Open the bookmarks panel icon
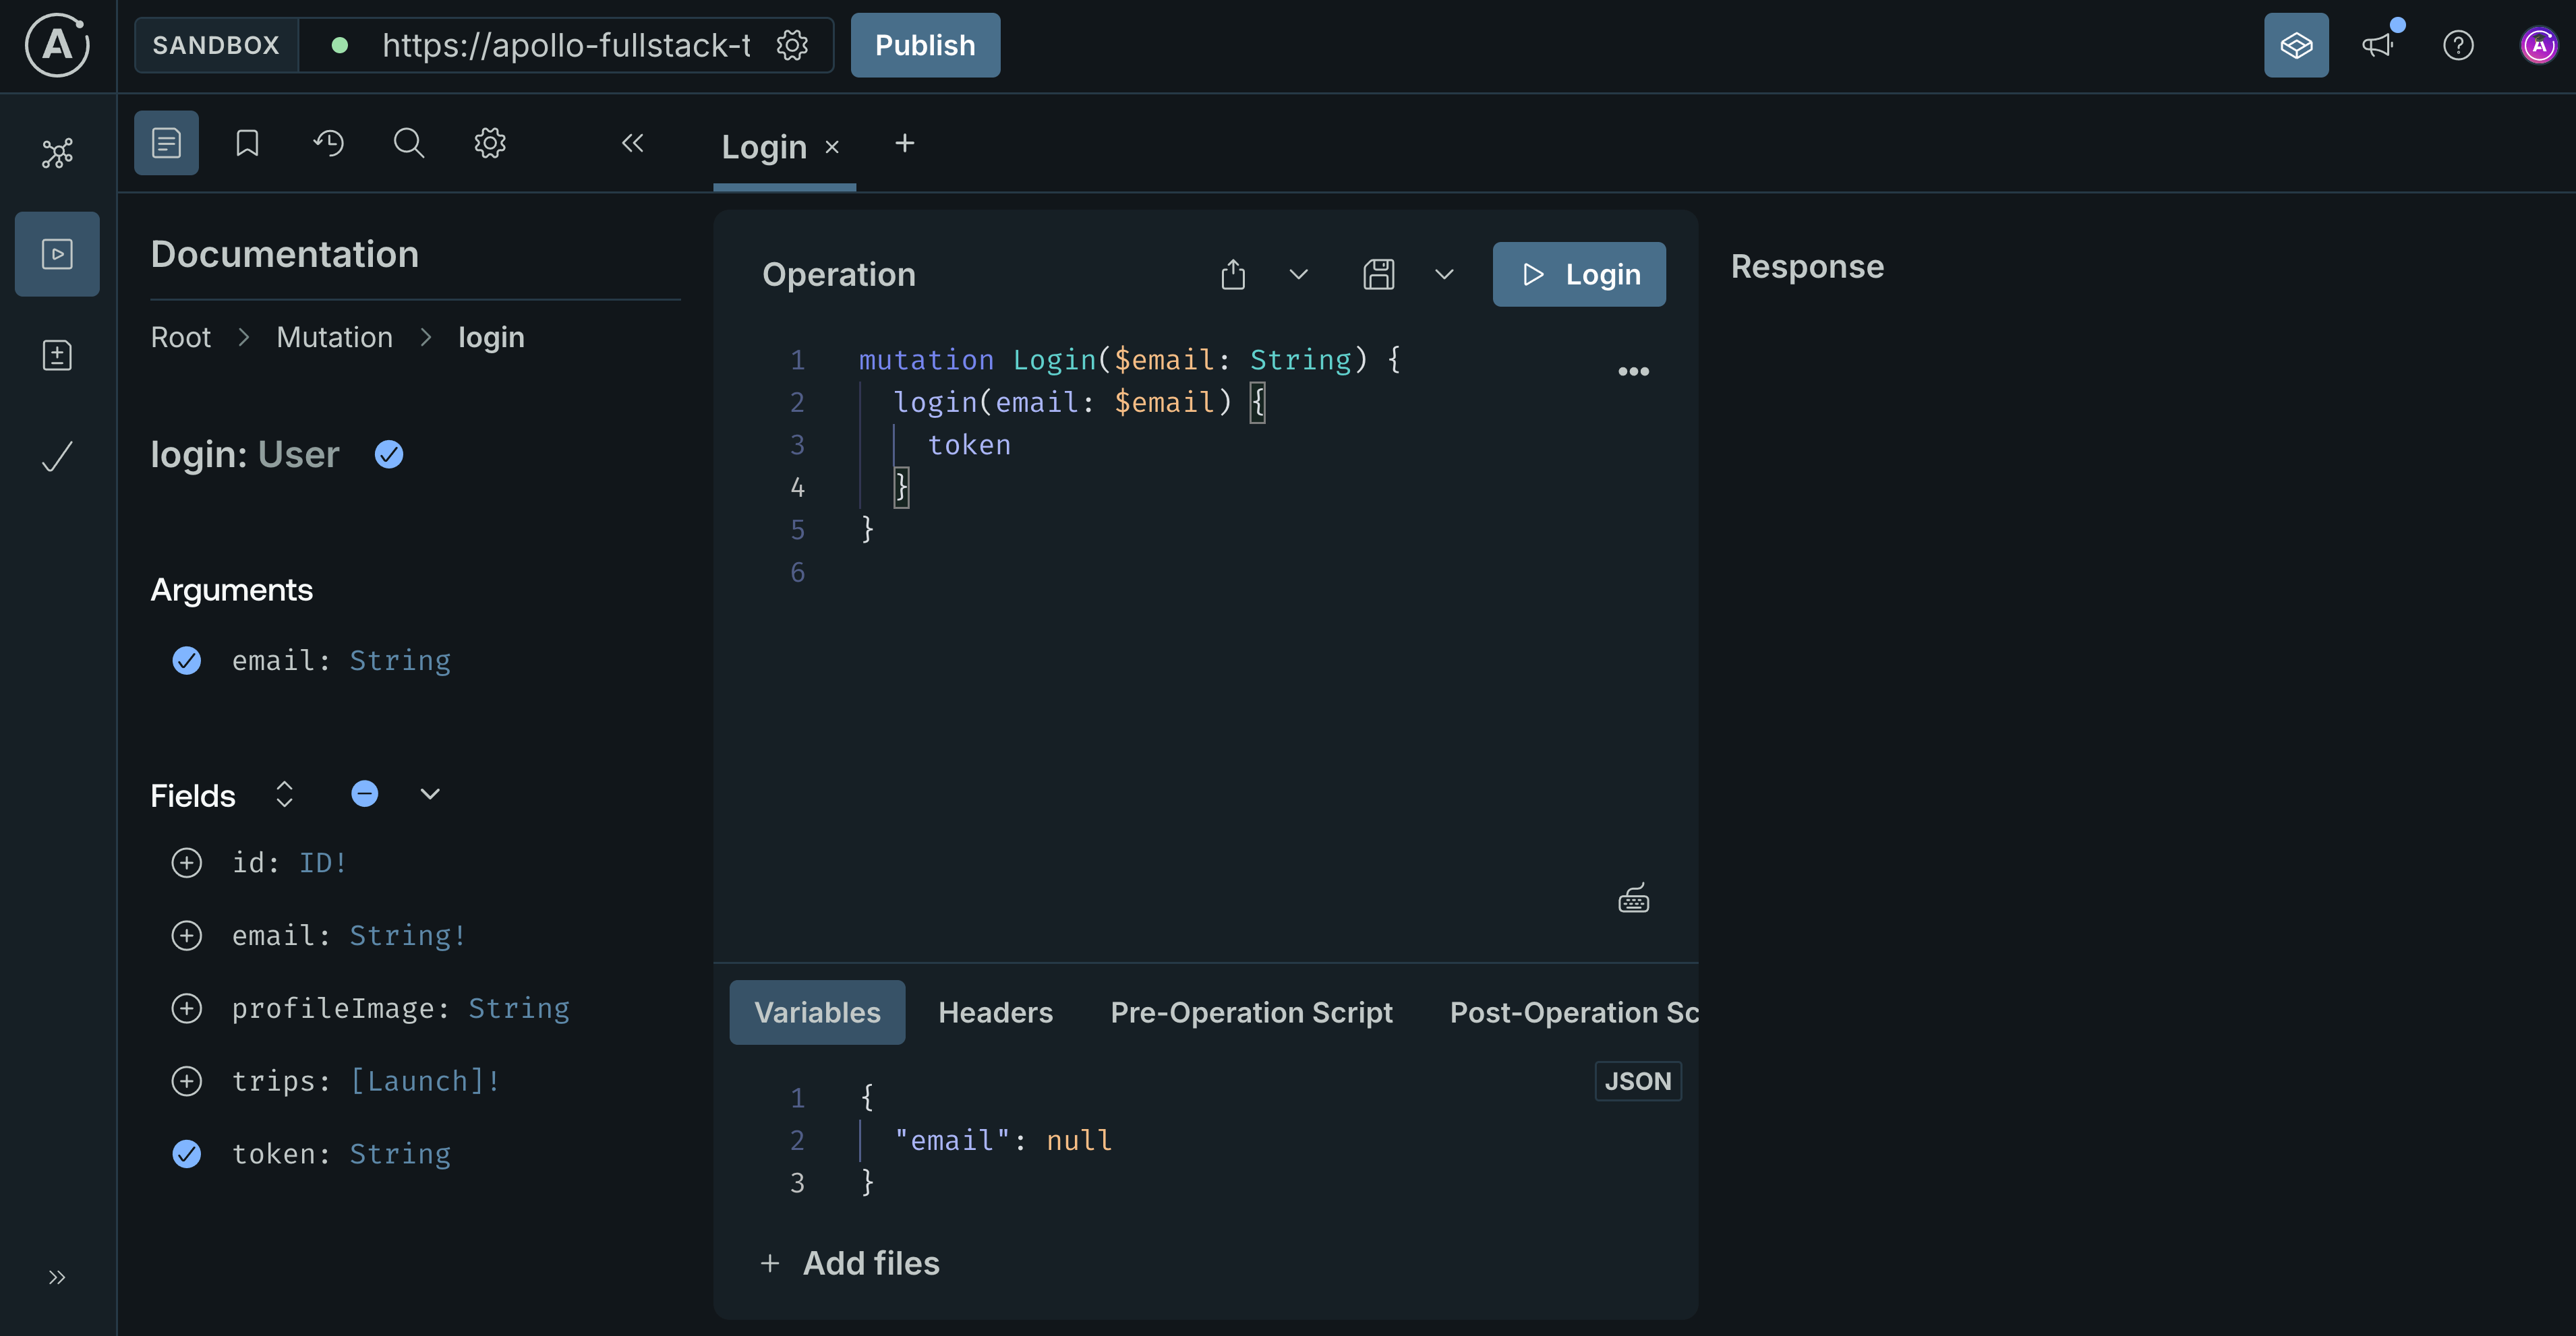 pyautogui.click(x=247, y=143)
